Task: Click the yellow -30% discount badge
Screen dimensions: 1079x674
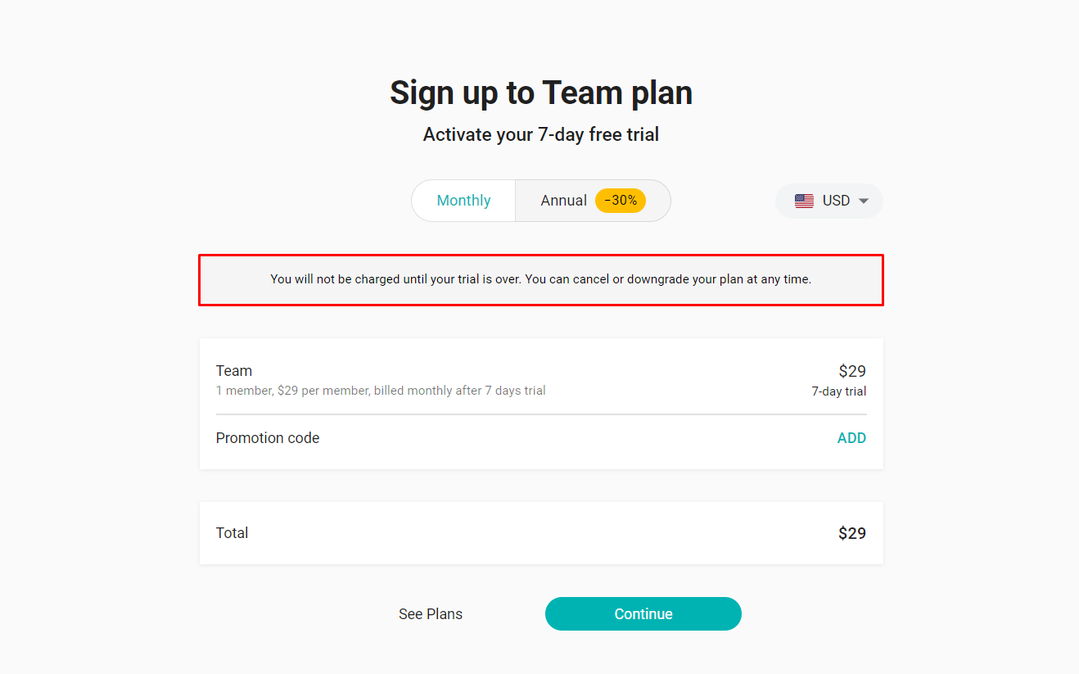Action: point(621,201)
